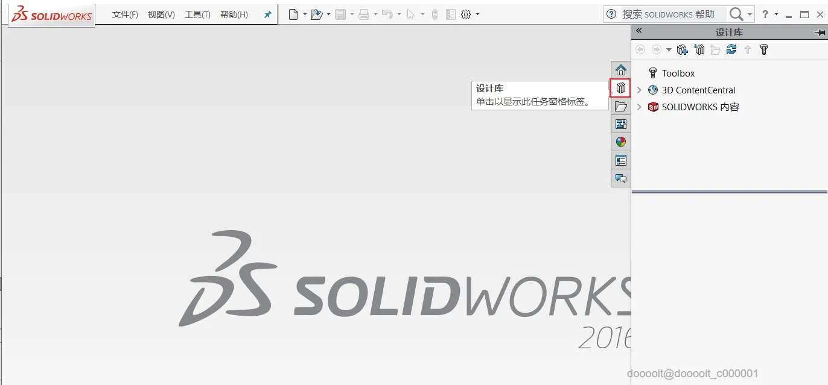Refresh the design library

[x=731, y=49]
